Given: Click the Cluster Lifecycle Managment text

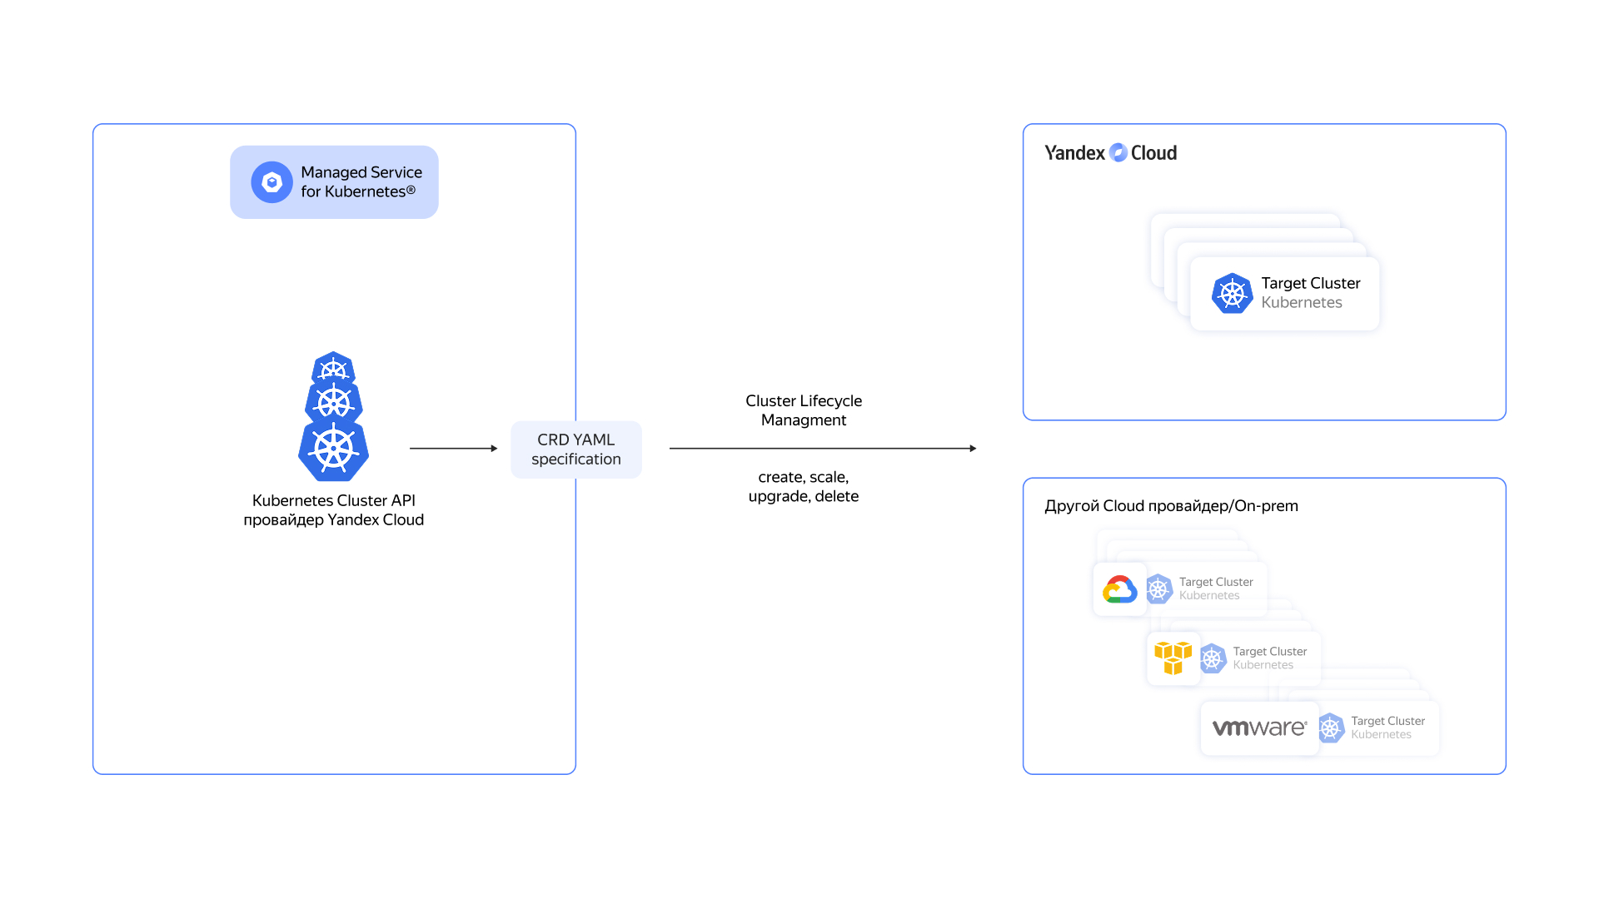Looking at the screenshot, I should tap(803, 410).
